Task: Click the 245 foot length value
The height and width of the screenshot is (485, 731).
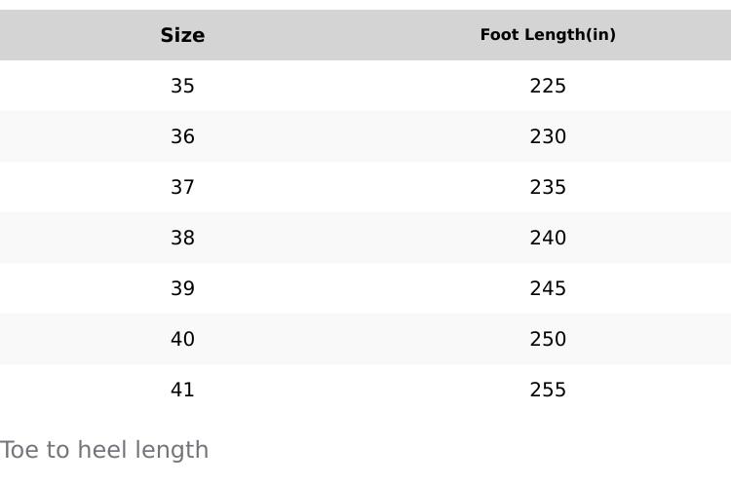Action: coord(548,288)
